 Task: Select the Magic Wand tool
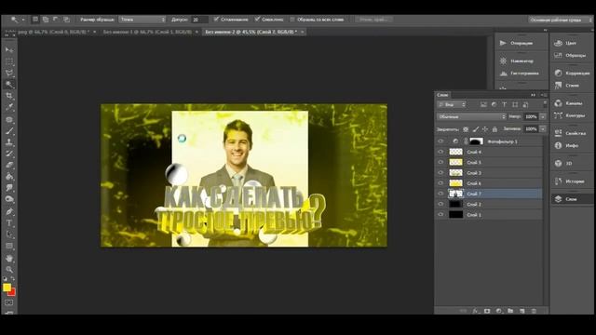[9, 85]
